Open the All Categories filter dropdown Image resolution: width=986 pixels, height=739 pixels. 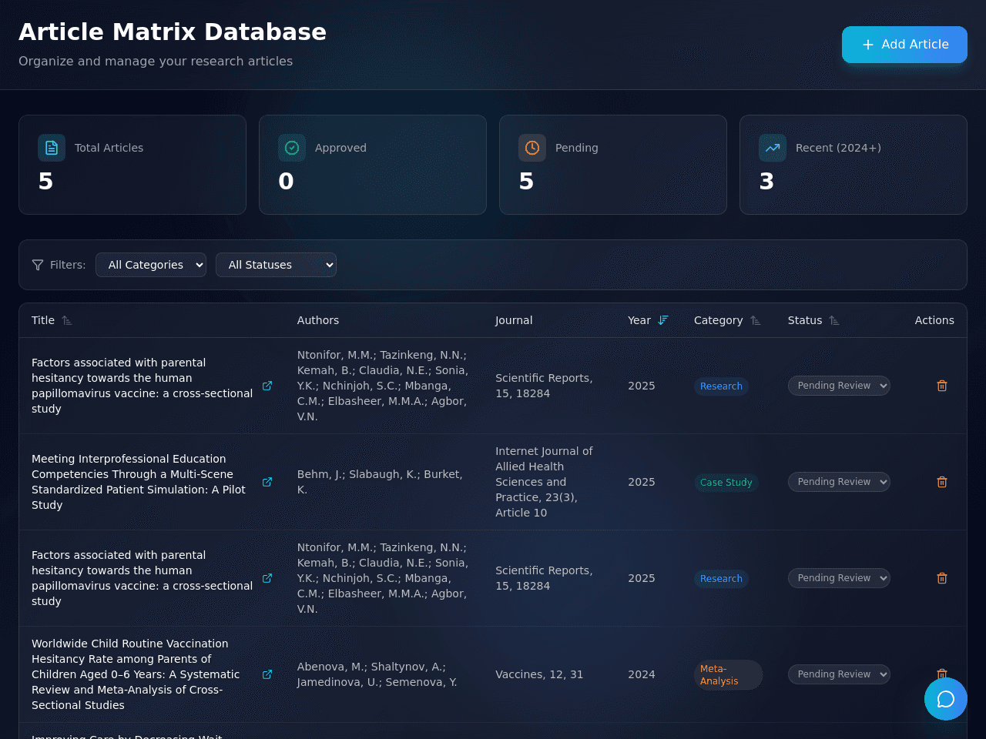pyautogui.click(x=151, y=265)
